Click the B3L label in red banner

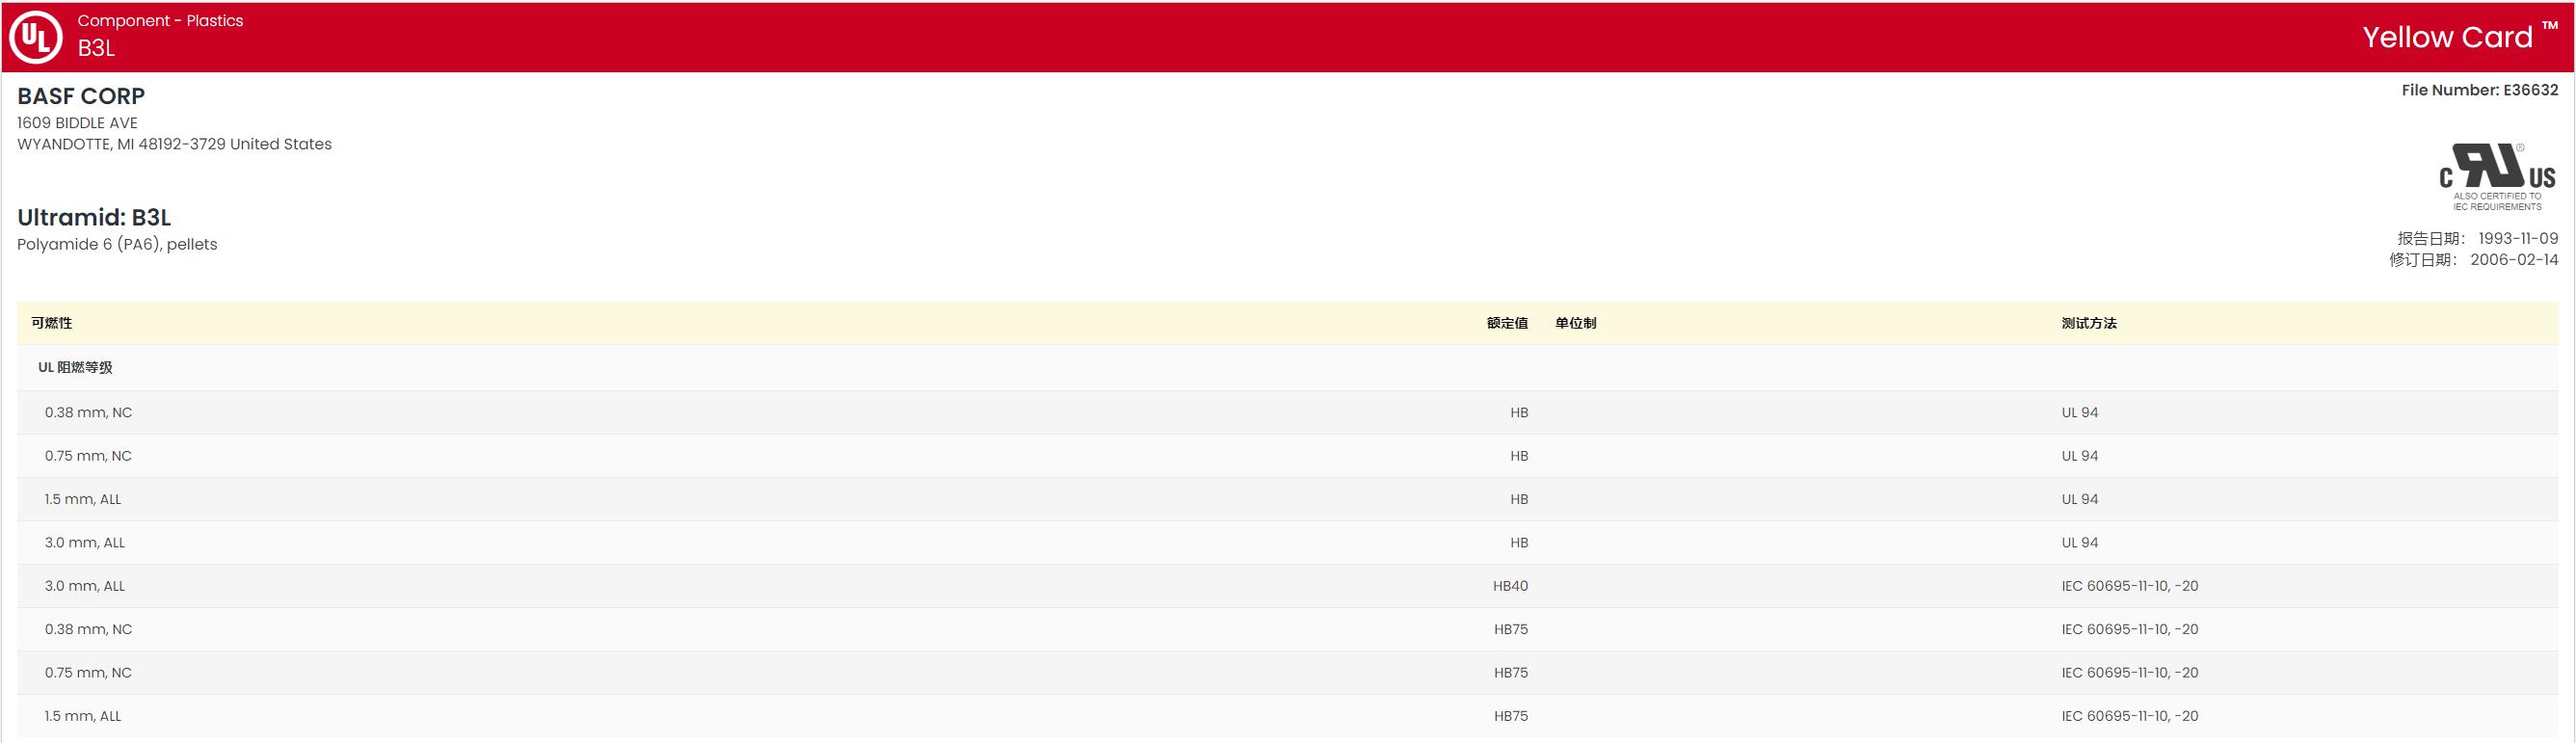[96, 48]
